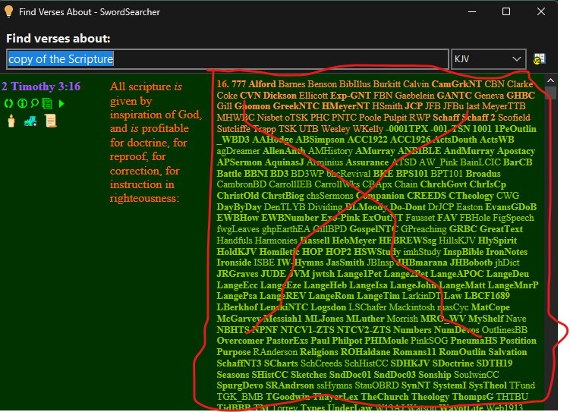
Task: Click the 'Find verses about' search field
Action: tap(228, 59)
